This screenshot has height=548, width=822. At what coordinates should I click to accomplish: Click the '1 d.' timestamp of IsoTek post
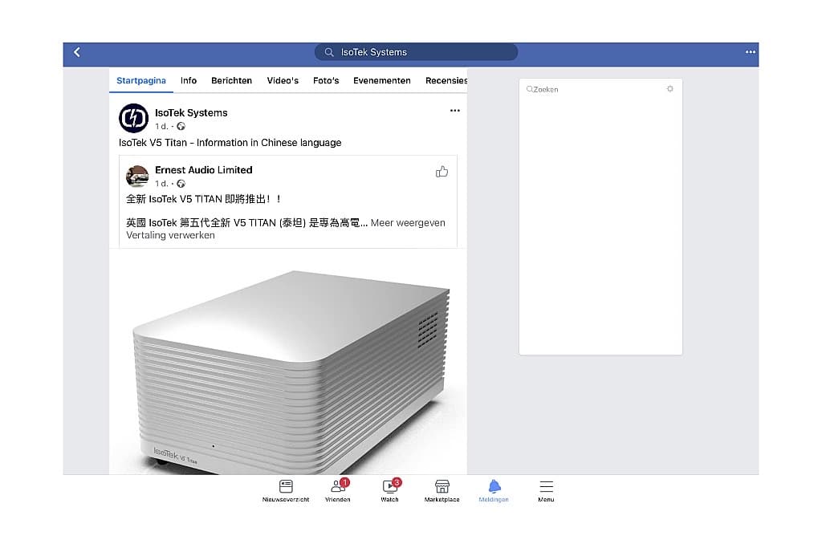coord(161,126)
